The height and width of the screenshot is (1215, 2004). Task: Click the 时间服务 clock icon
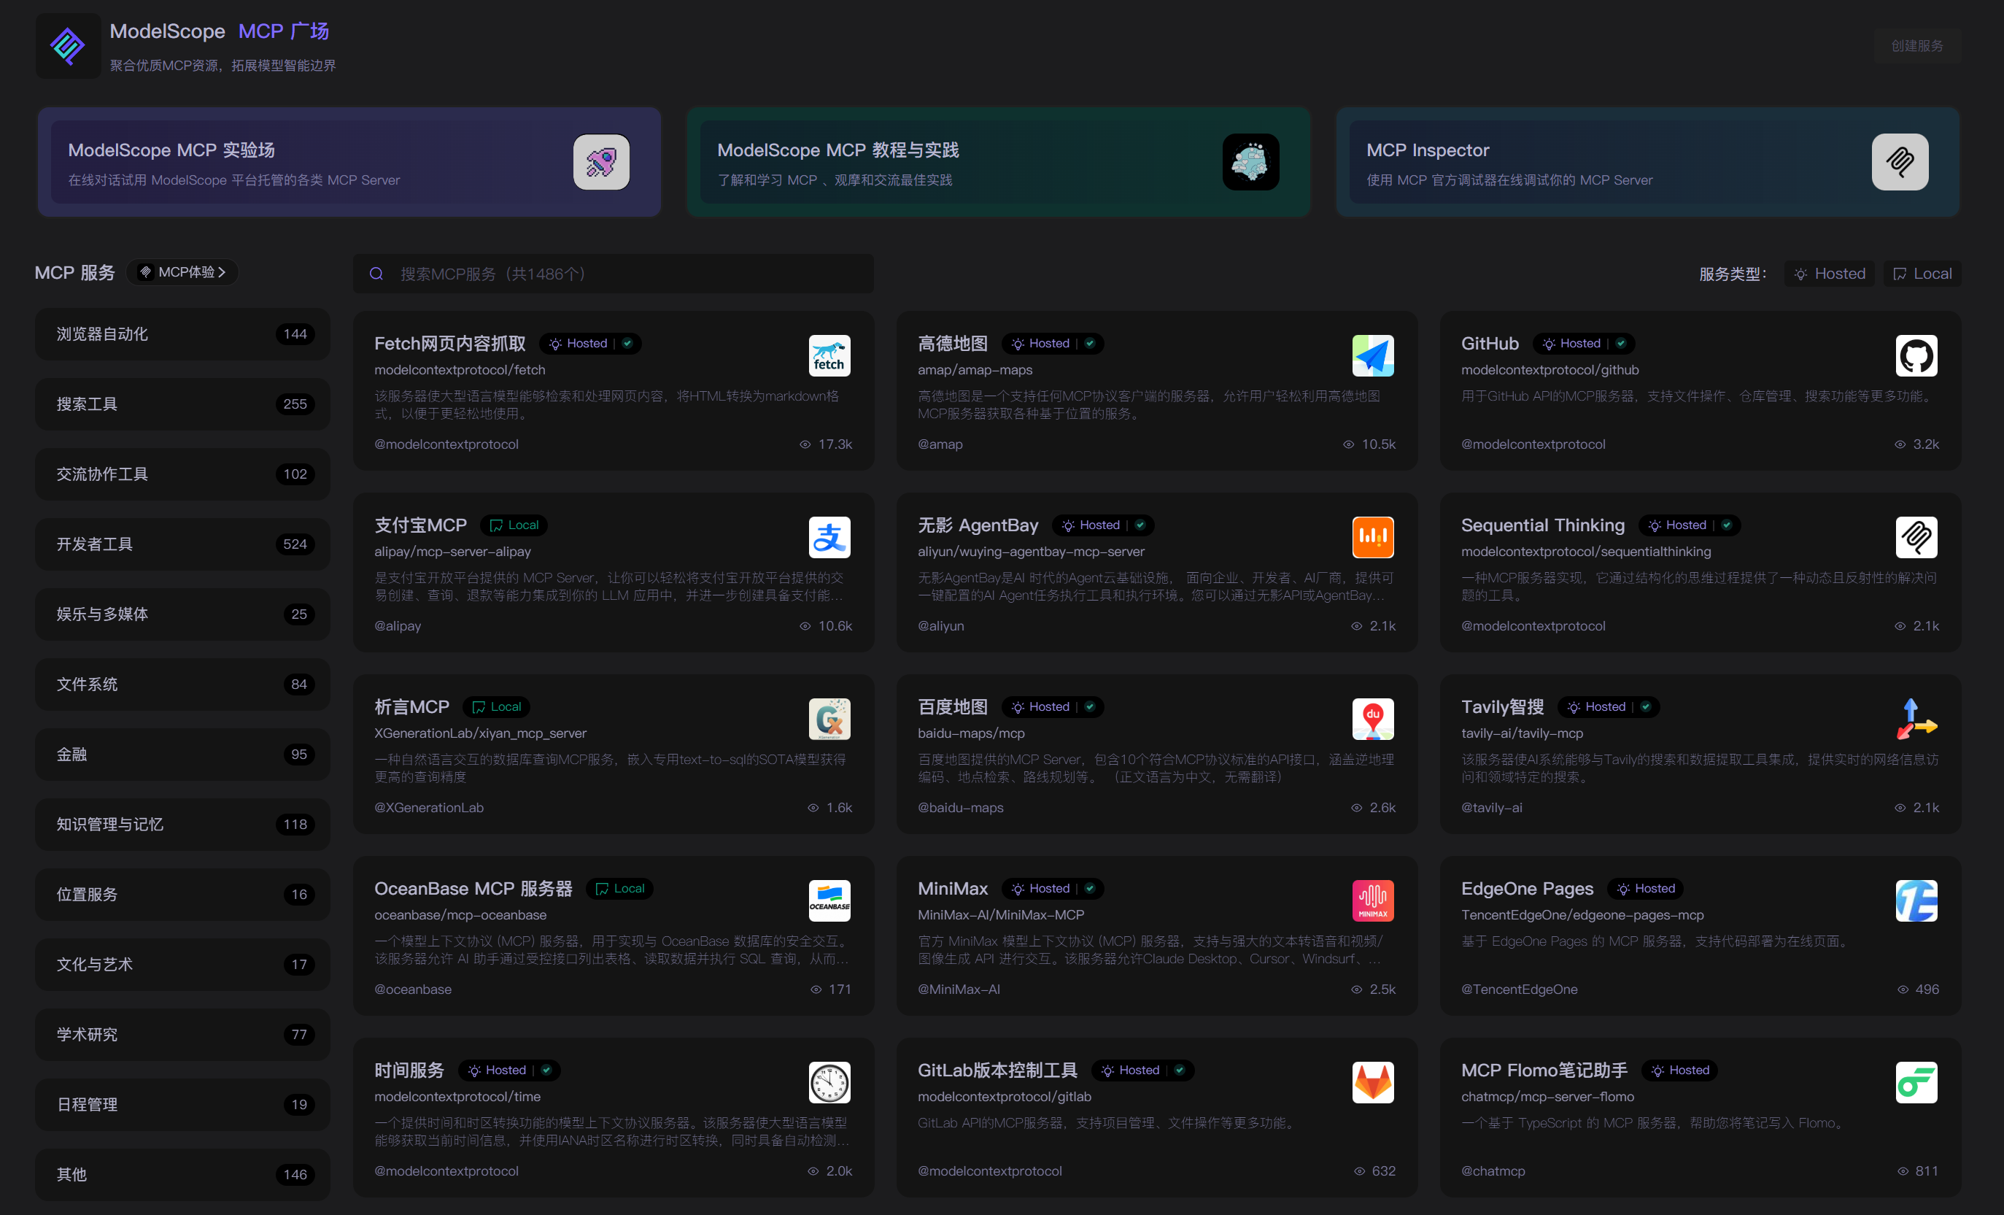pos(829,1081)
